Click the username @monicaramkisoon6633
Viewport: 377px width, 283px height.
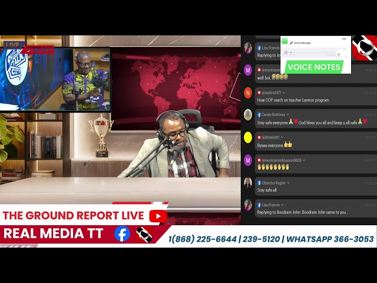282,160
